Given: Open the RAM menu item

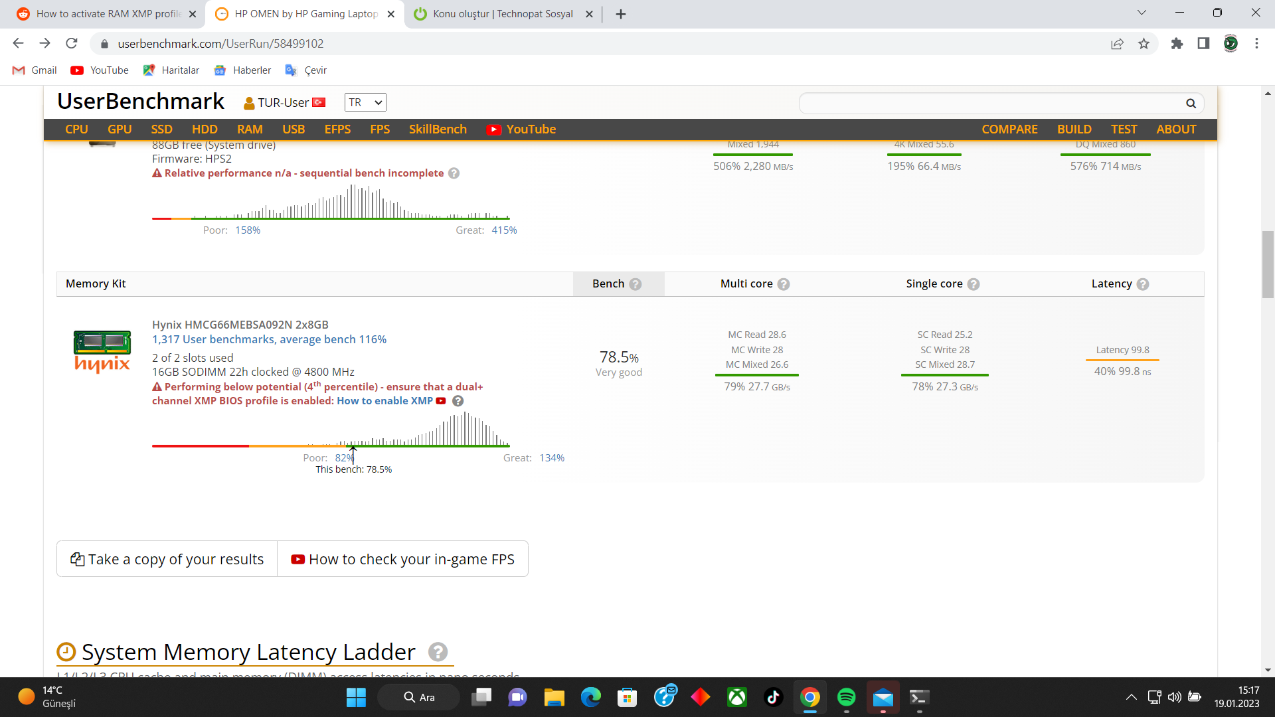Looking at the screenshot, I should [x=250, y=129].
